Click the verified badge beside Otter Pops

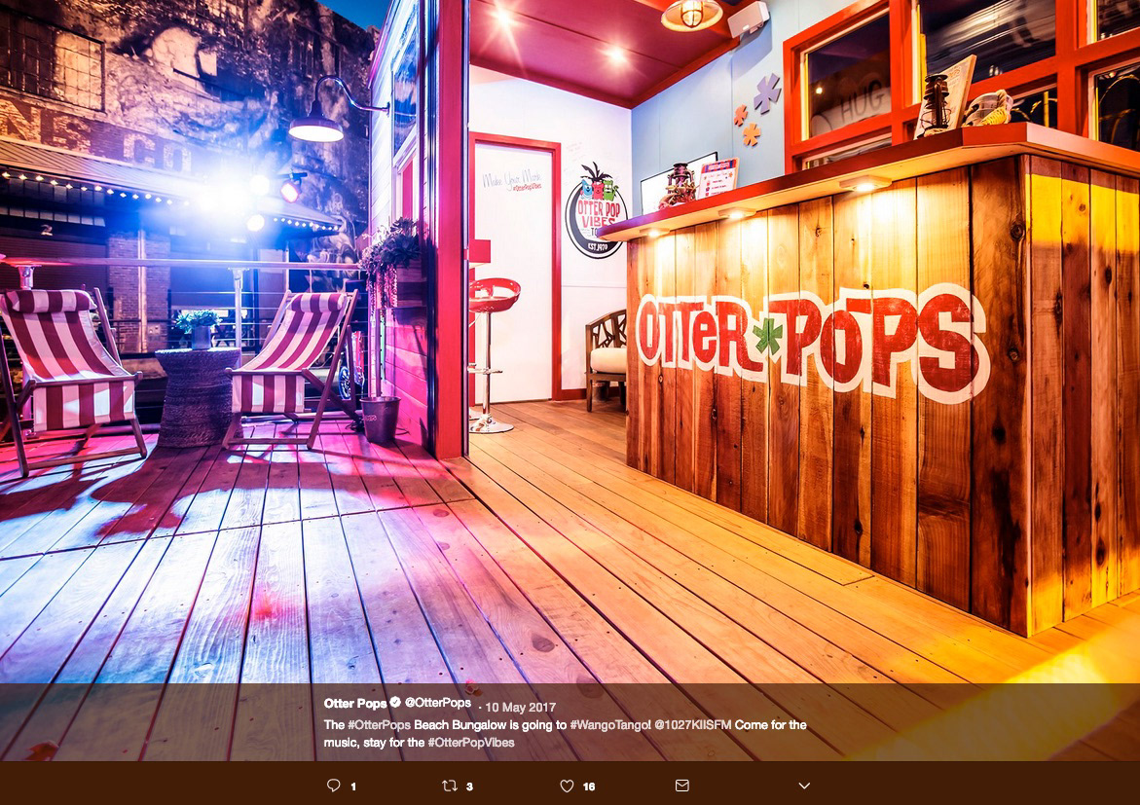(x=395, y=703)
